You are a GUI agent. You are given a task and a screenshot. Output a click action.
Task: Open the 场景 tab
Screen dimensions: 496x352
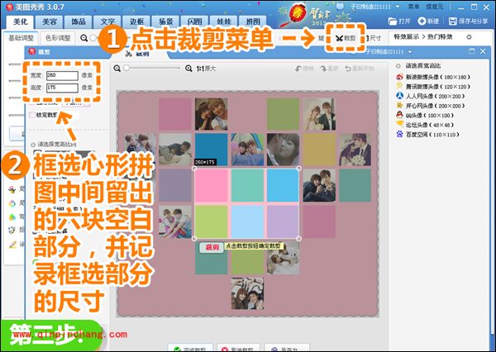click(165, 21)
